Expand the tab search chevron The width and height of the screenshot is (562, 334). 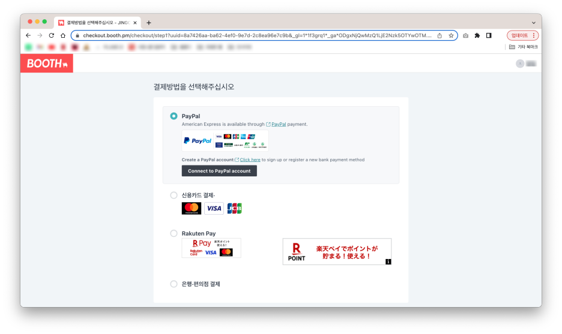533,23
